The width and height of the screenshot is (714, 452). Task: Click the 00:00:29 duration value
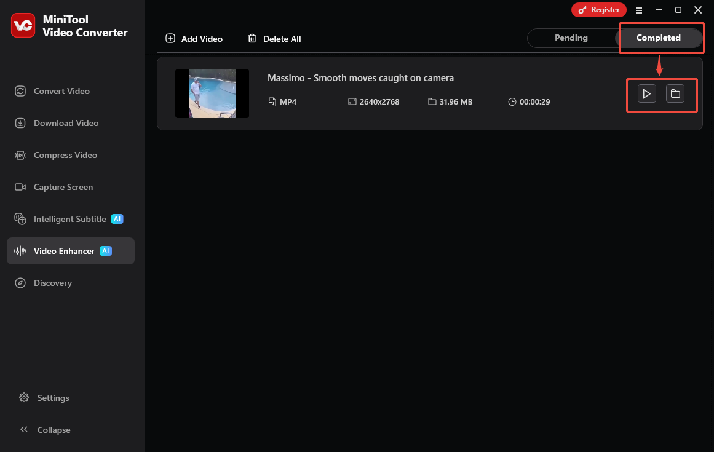click(x=534, y=101)
